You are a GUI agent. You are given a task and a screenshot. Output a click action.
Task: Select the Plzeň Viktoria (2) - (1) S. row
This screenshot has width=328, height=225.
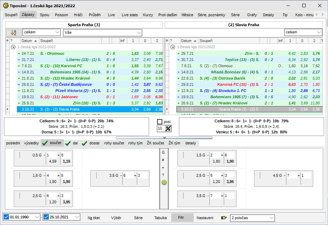pyautogui.click(x=90, y=91)
